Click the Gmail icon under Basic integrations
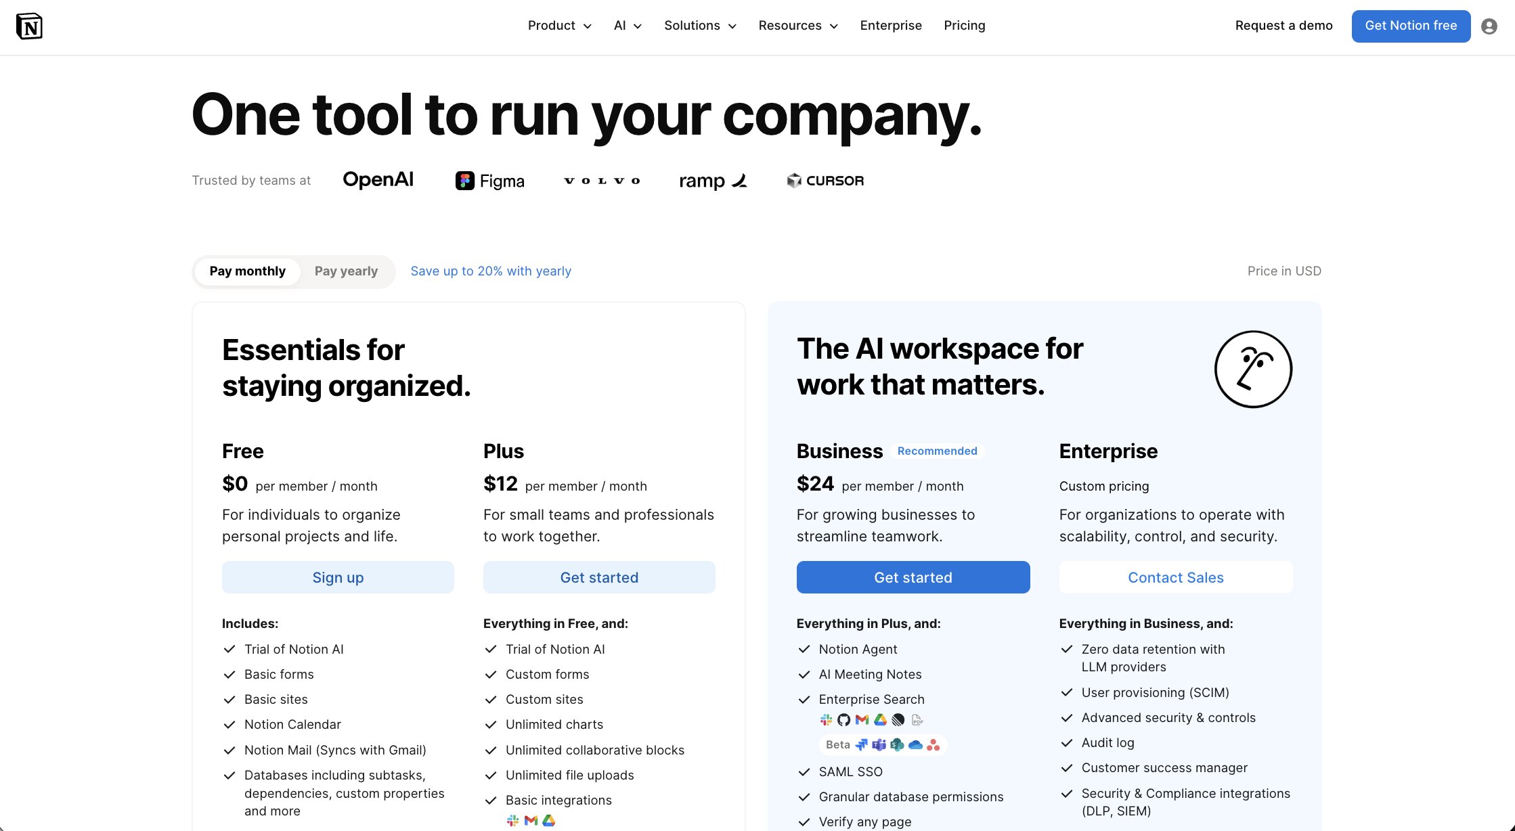 [531, 821]
